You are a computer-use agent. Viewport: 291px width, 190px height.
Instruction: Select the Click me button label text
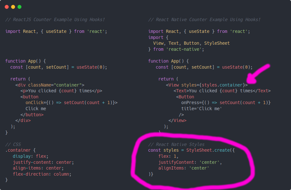35,109
